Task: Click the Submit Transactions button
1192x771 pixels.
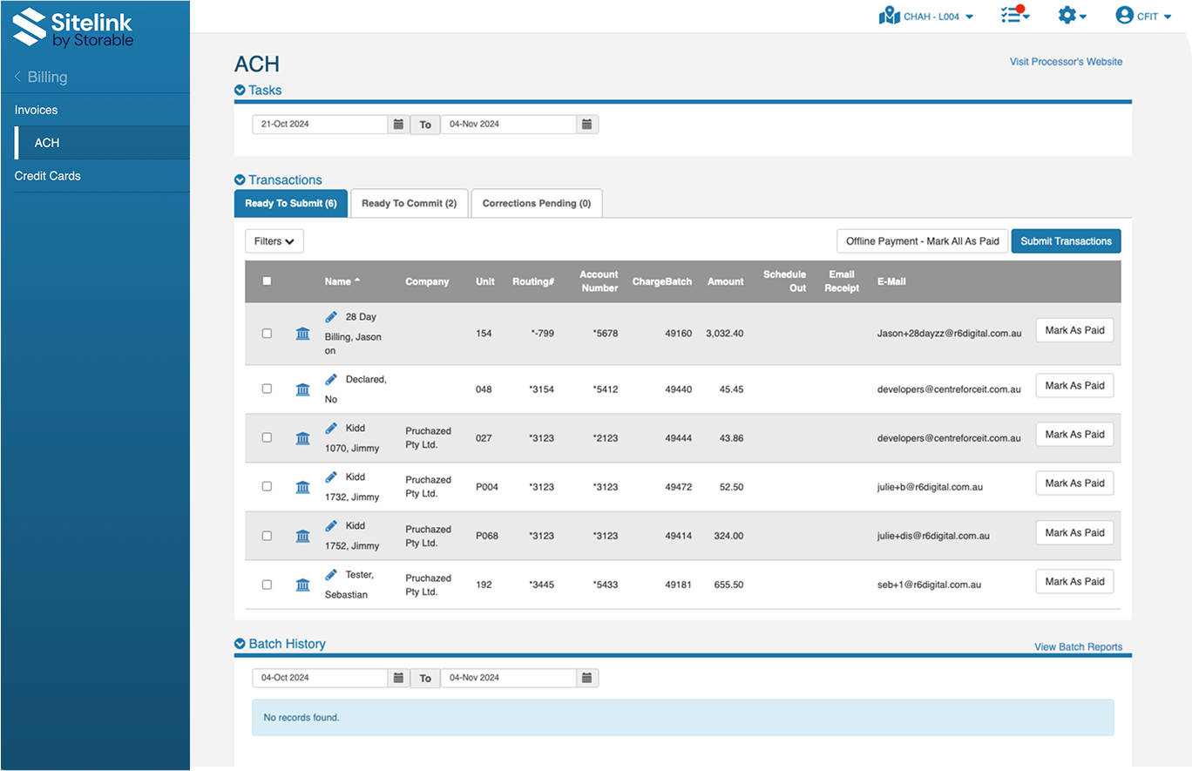Action: 1066,241
